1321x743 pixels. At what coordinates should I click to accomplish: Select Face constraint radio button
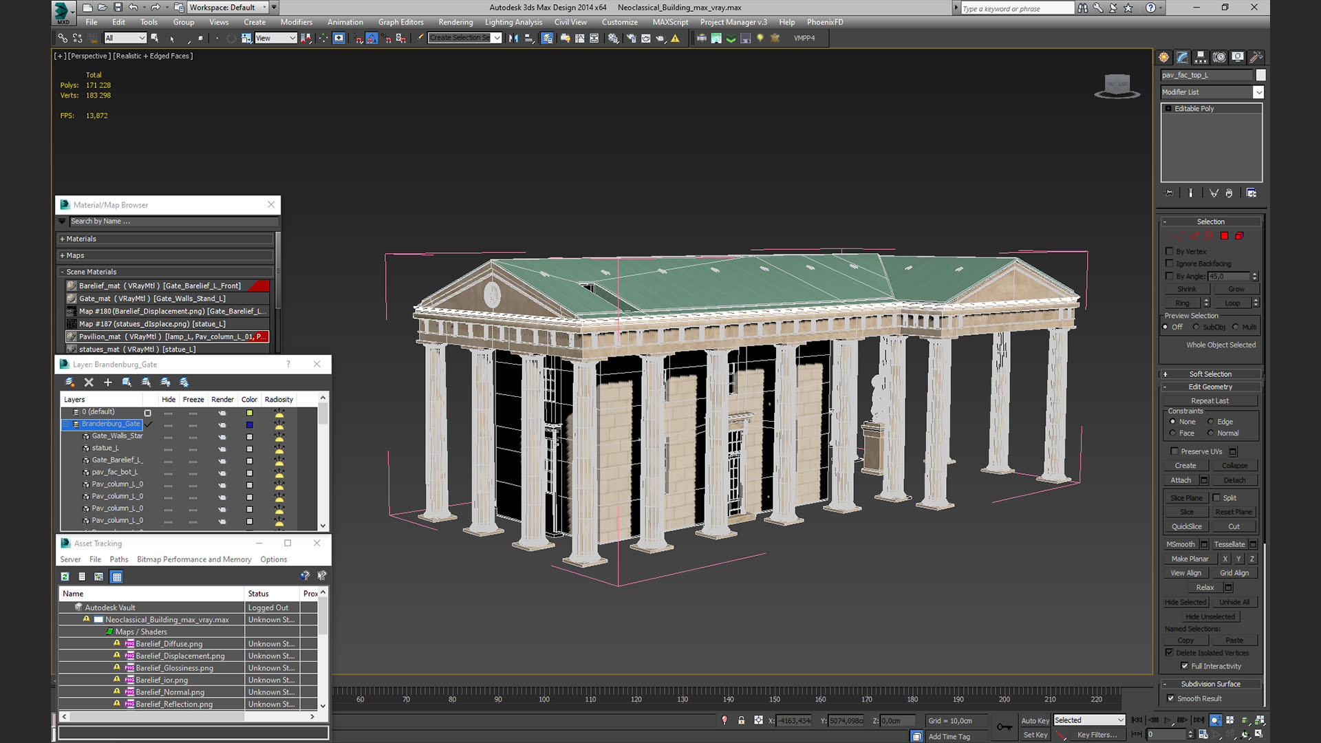coord(1172,433)
